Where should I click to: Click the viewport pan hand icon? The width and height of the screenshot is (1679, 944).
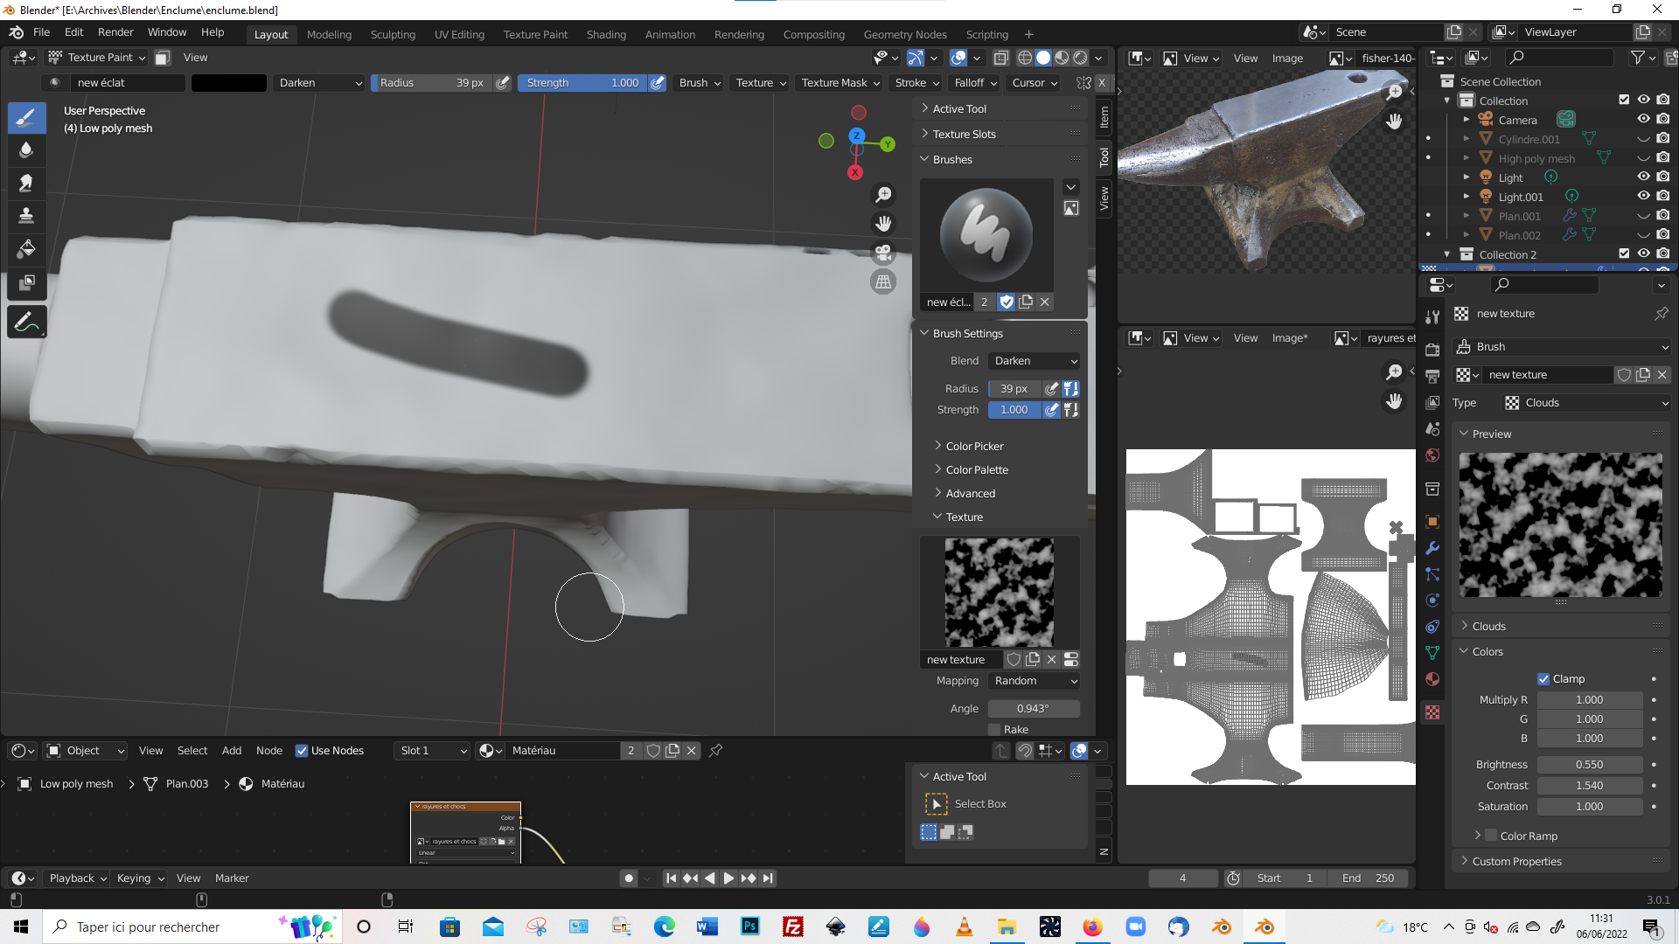click(x=883, y=224)
